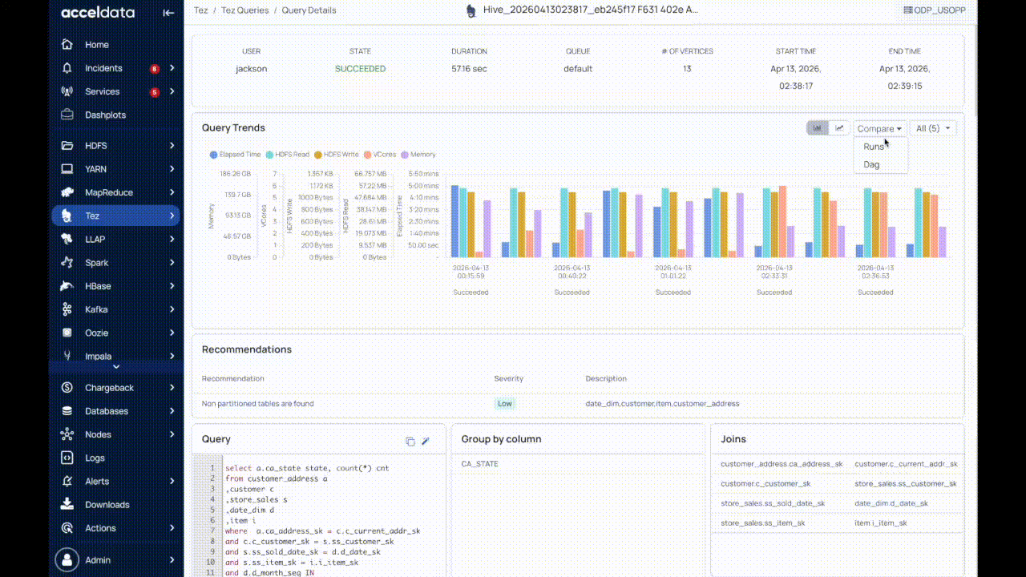The width and height of the screenshot is (1026, 577).
Task: Click the Tez icon in sidebar
Action: coord(67,216)
